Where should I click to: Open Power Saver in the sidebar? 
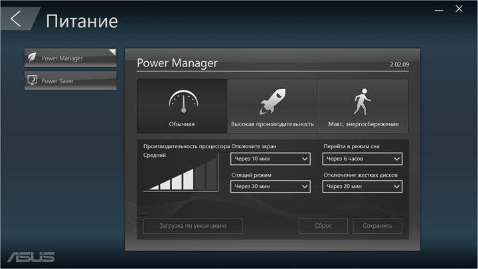(70, 80)
